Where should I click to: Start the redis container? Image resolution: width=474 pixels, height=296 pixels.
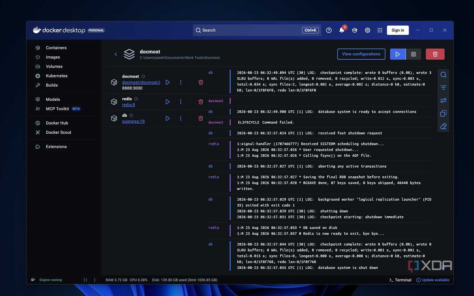[x=168, y=102]
